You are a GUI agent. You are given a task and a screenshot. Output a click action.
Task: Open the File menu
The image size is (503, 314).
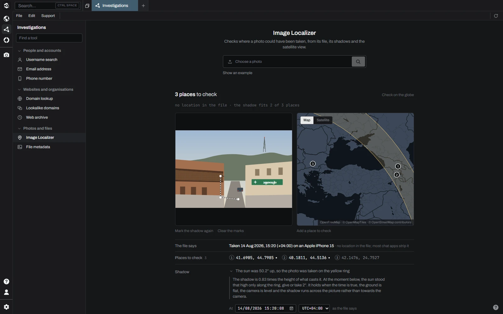point(19,16)
